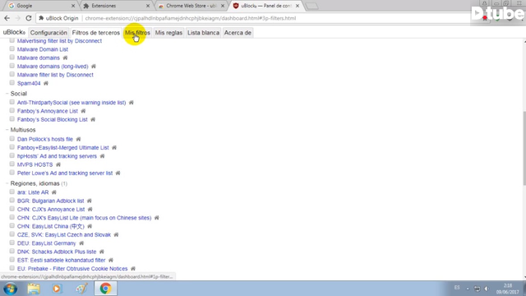The width and height of the screenshot is (526, 296).
Task: Click browser forward arrow
Action: pos(18,18)
